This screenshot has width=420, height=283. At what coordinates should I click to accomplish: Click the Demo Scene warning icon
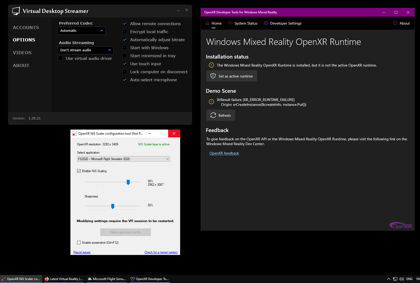(x=211, y=102)
